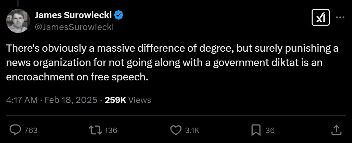Click the blue verified checkmark badge

(x=119, y=15)
